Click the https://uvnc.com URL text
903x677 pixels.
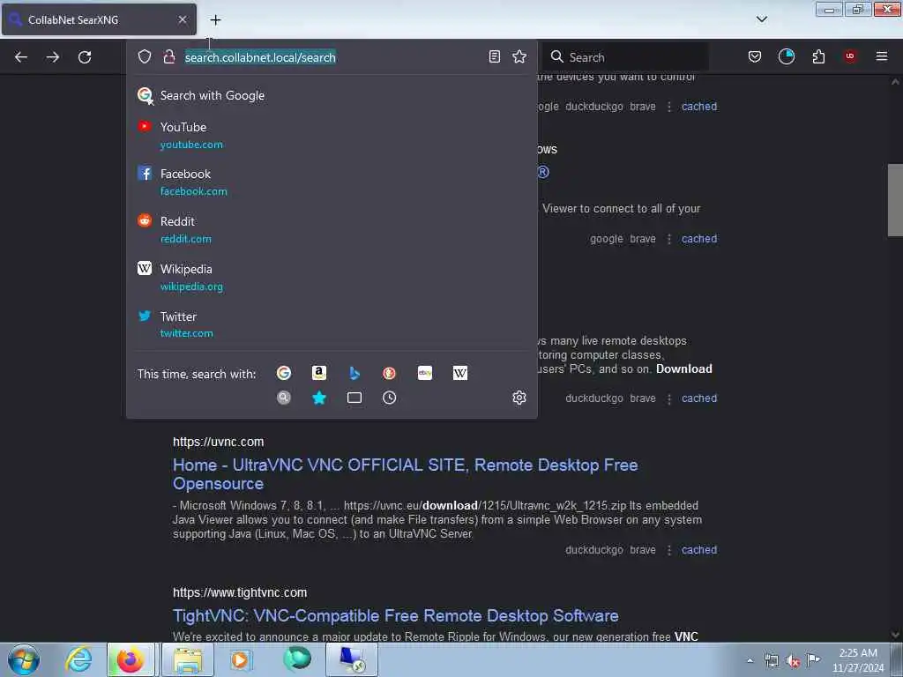[x=219, y=443]
